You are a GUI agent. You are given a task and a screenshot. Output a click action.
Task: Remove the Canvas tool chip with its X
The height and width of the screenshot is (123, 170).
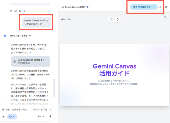point(14,117)
